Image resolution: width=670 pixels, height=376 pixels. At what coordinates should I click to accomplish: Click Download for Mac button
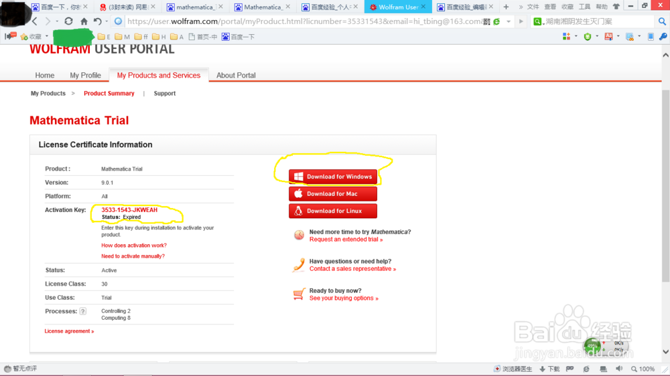[333, 194]
